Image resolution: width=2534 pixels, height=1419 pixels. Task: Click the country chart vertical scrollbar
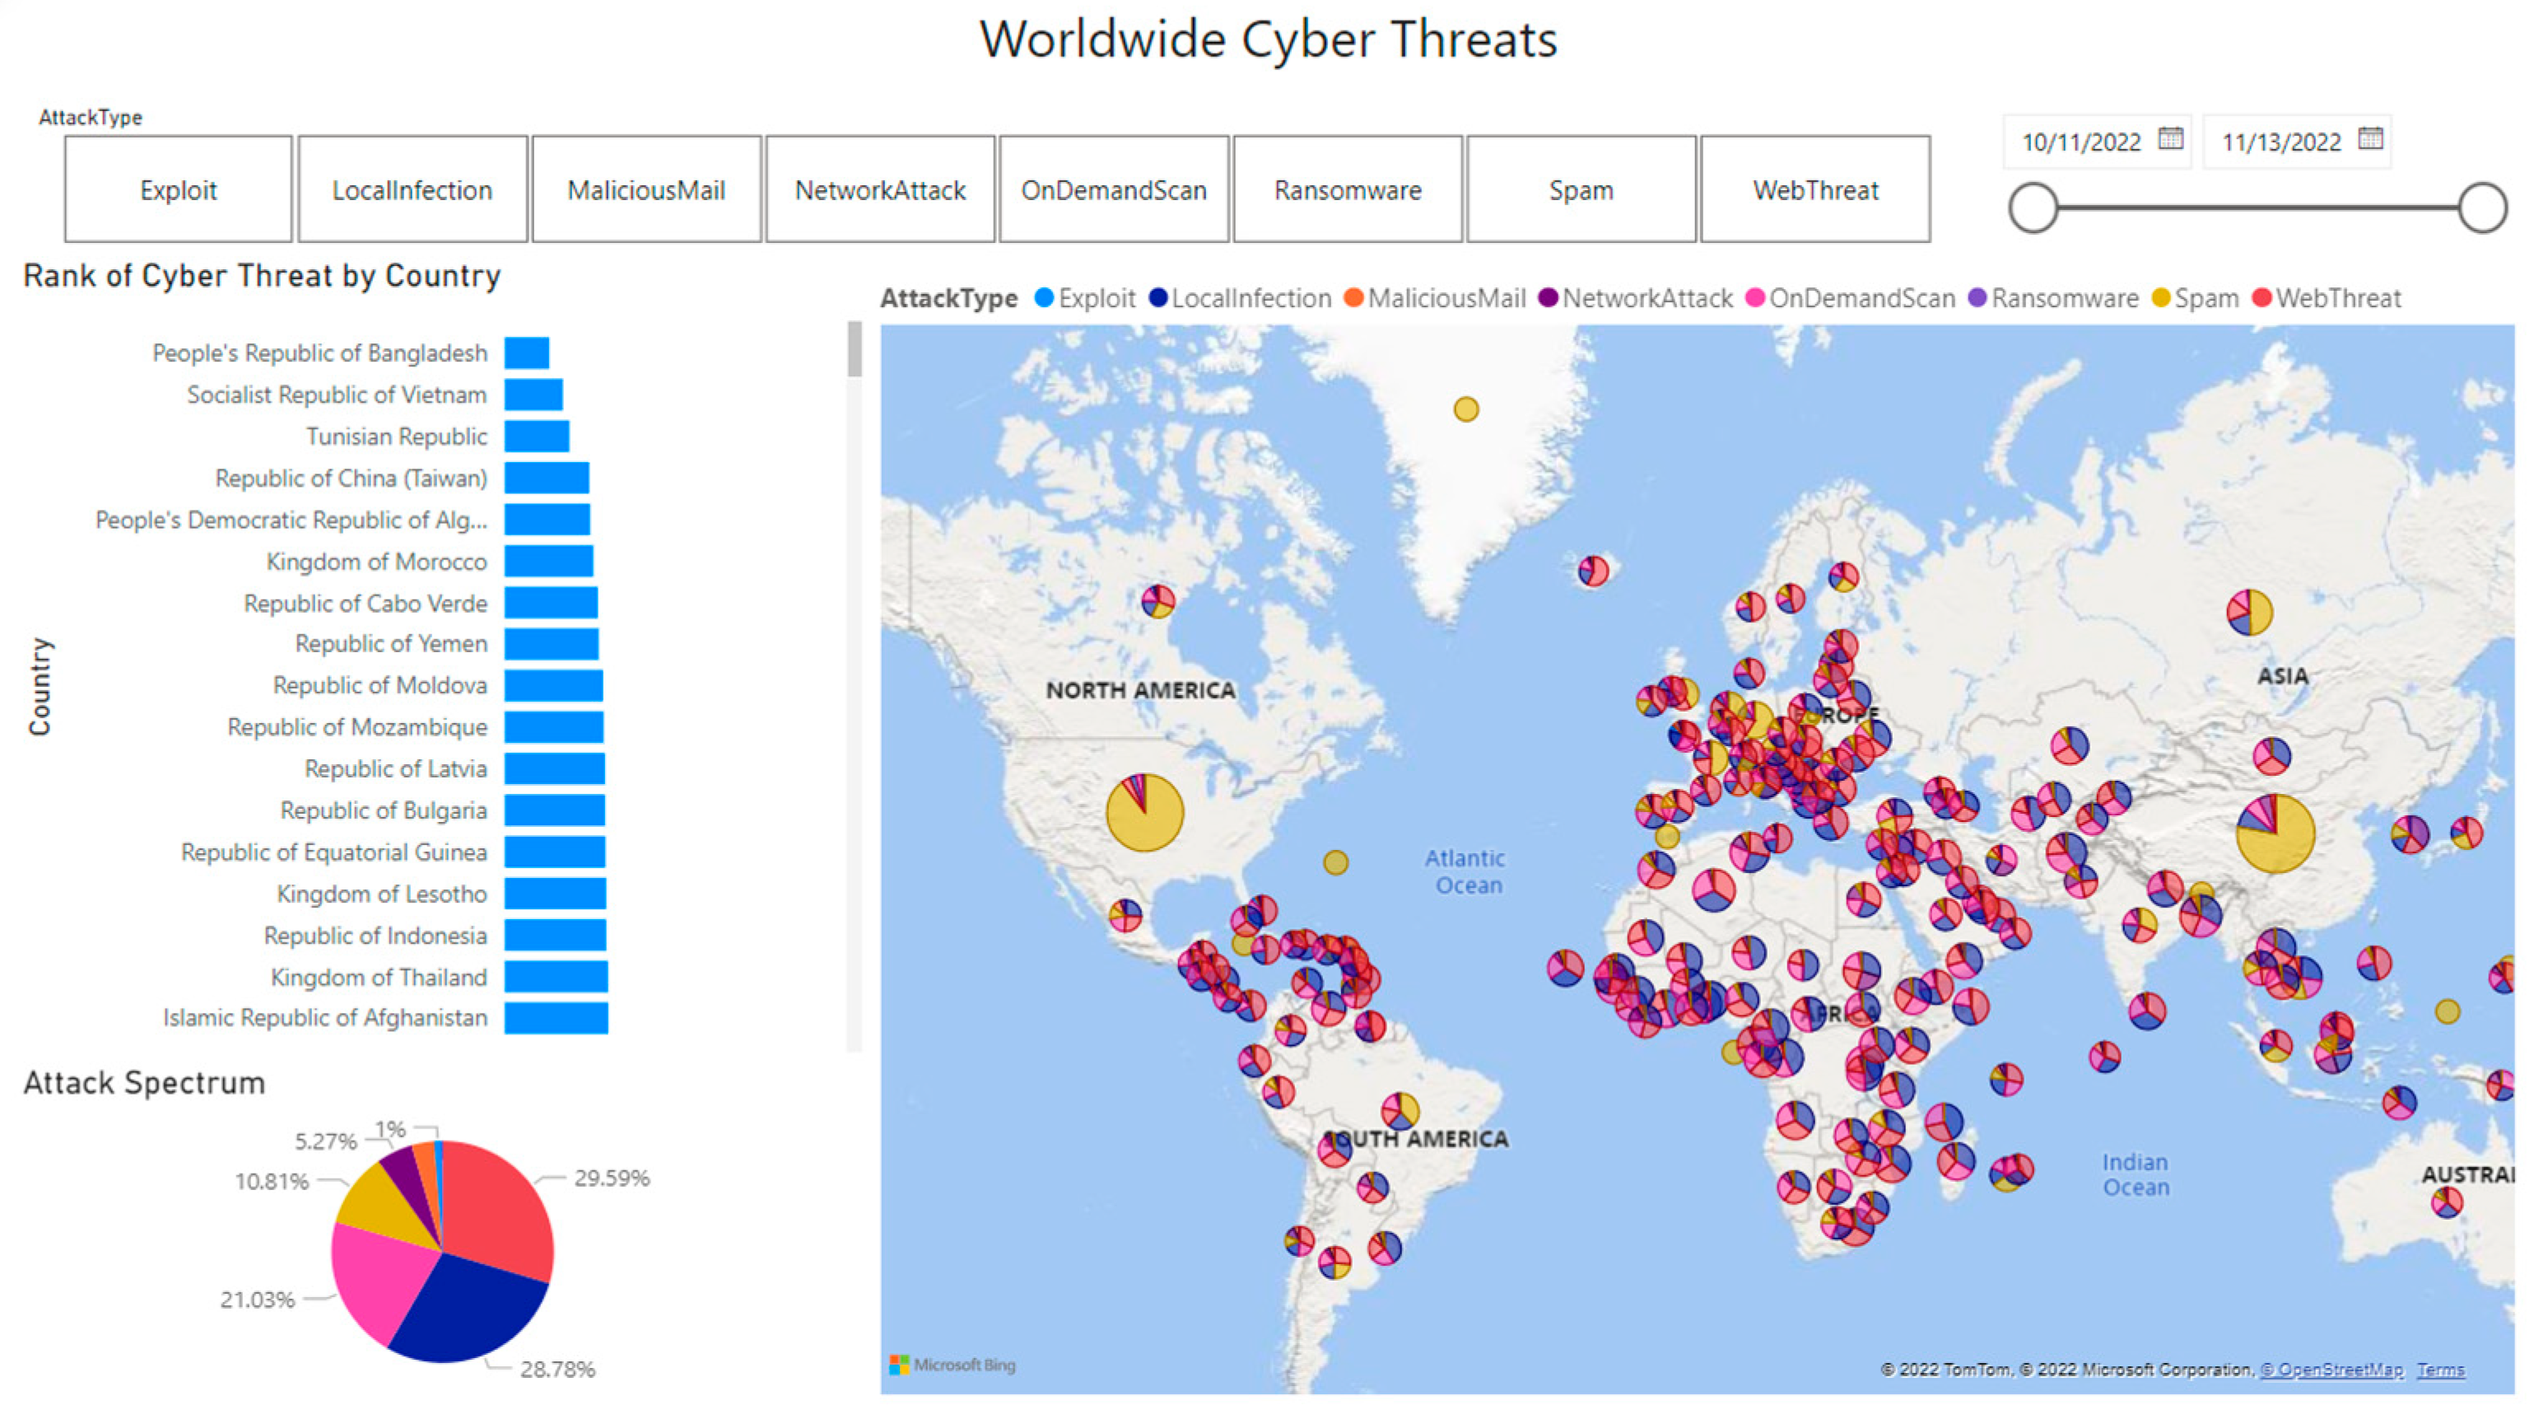coord(854,350)
